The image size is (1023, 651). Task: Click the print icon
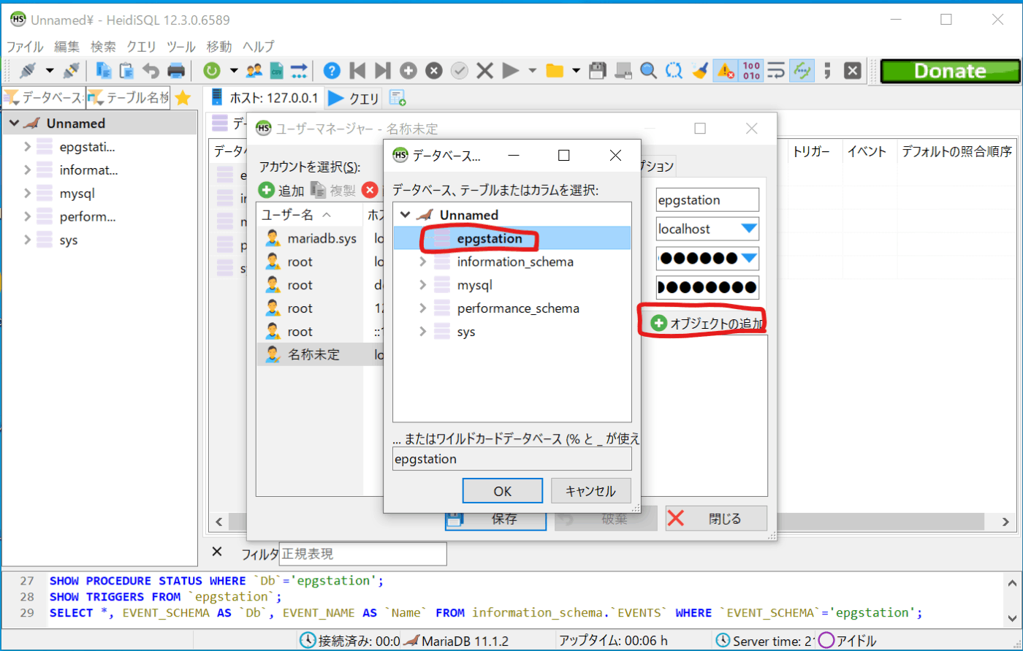click(x=176, y=71)
